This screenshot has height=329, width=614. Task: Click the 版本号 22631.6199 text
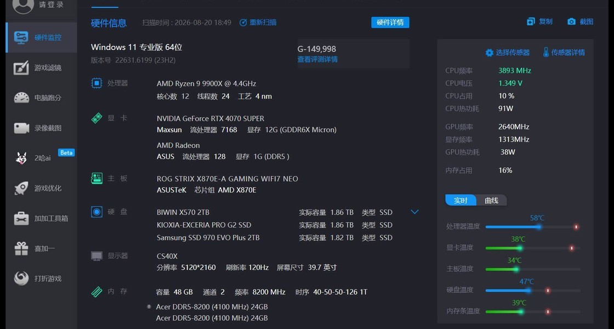[133, 60]
